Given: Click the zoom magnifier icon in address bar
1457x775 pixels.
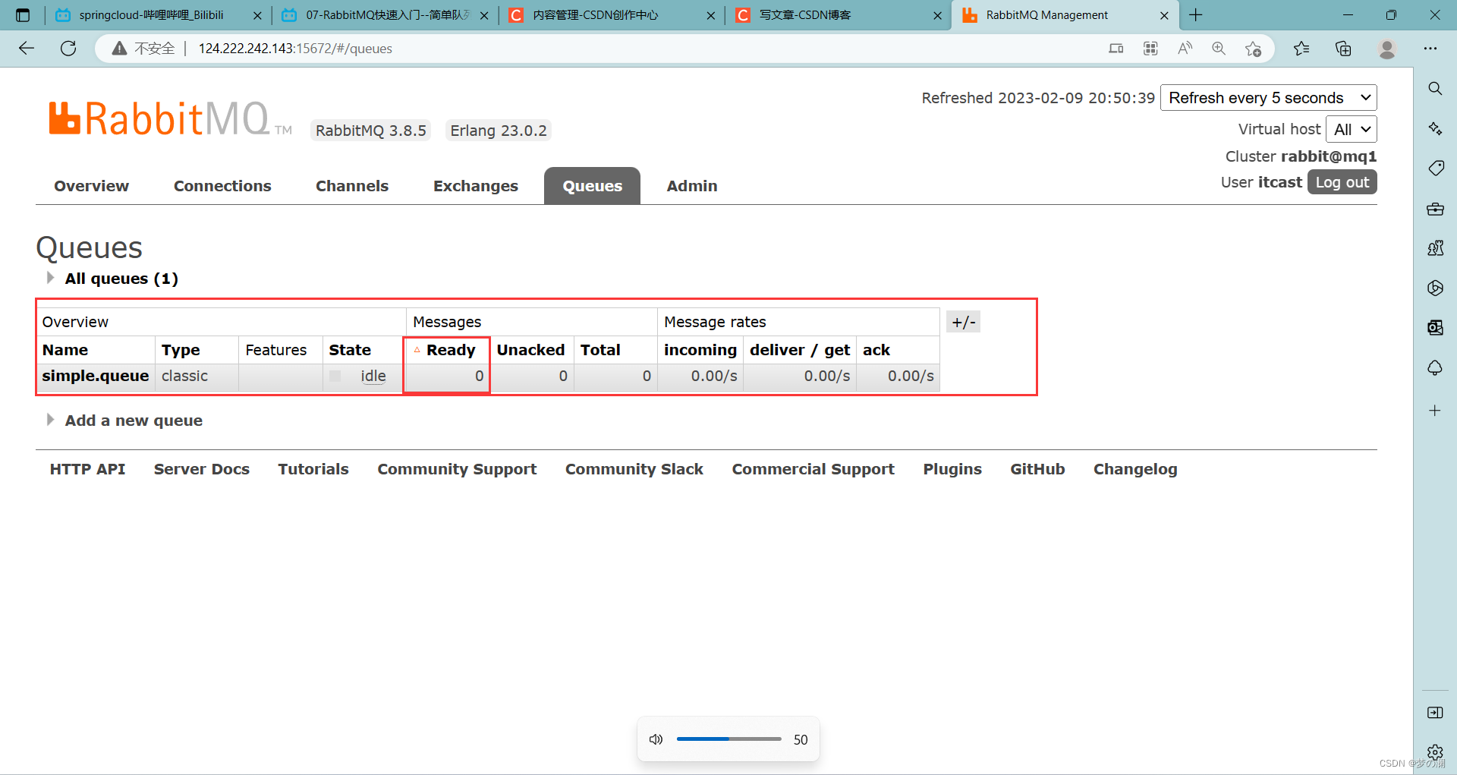Looking at the screenshot, I should pyautogui.click(x=1219, y=49).
